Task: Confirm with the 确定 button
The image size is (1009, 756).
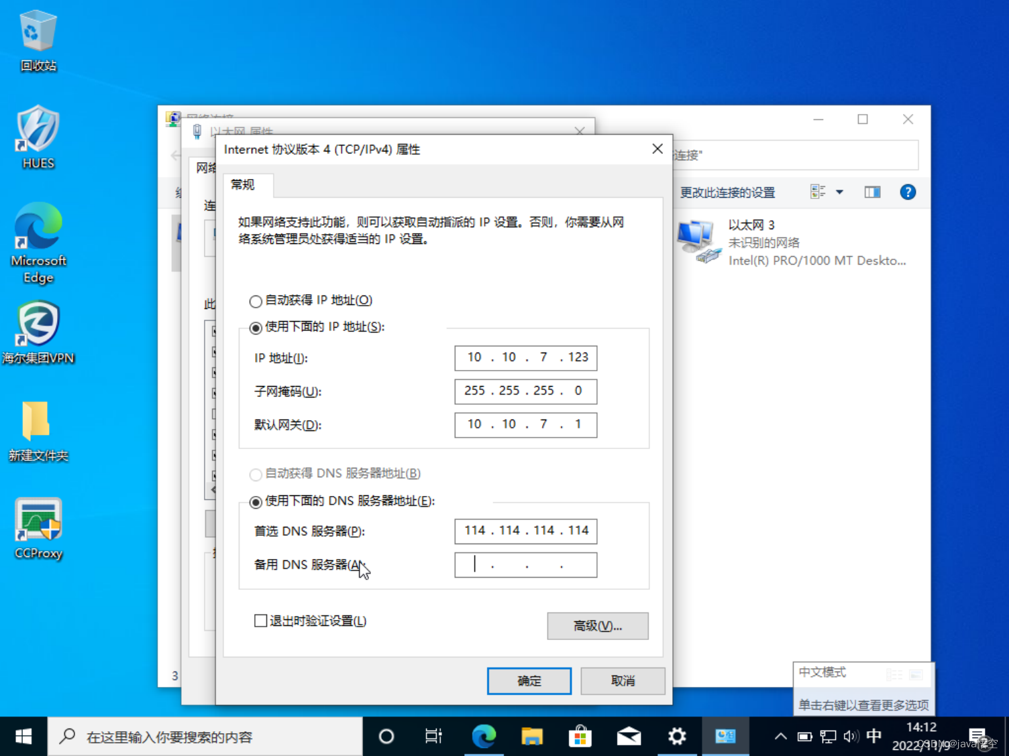Action: [x=529, y=681]
